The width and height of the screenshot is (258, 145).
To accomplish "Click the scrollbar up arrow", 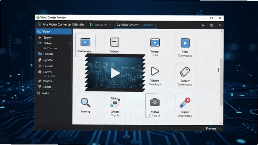I will (222, 32).
